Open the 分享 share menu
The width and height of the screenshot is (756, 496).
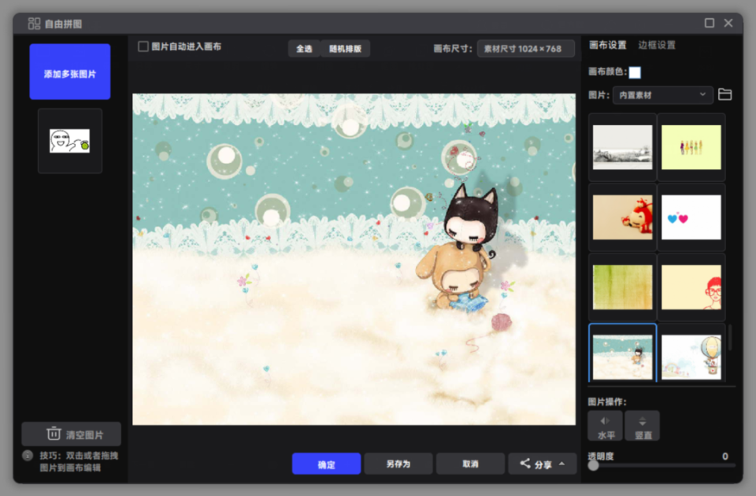click(x=543, y=464)
